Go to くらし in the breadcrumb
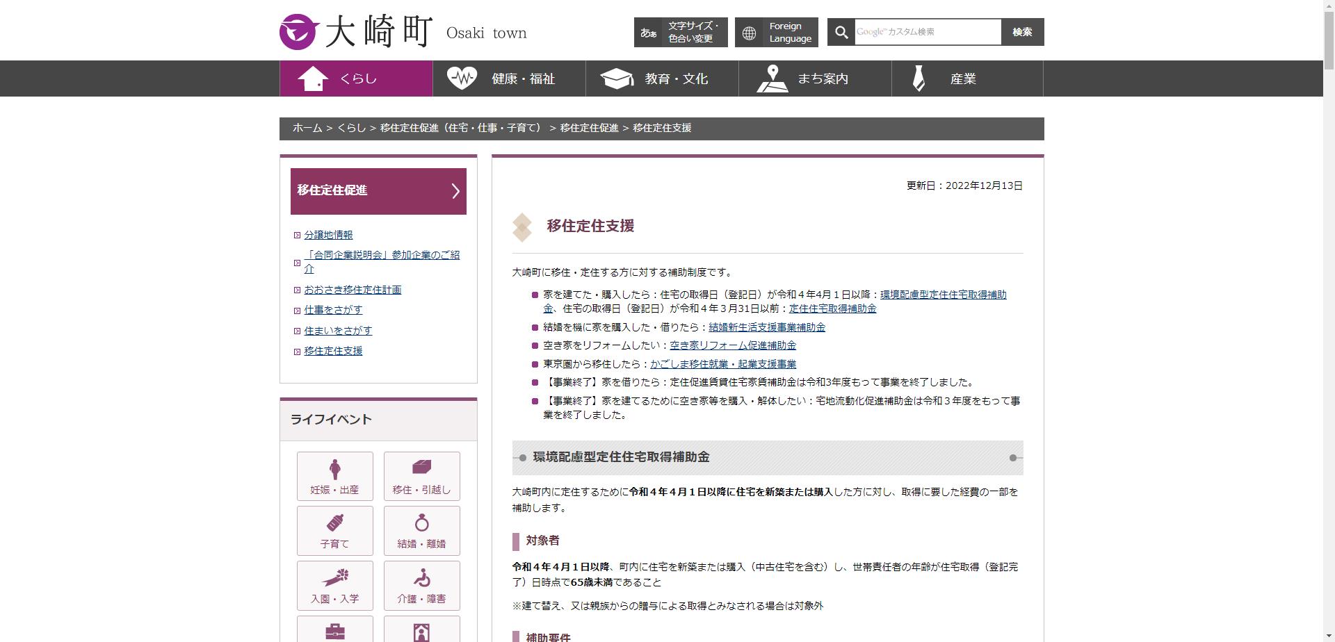This screenshot has width=1335, height=642. (351, 128)
